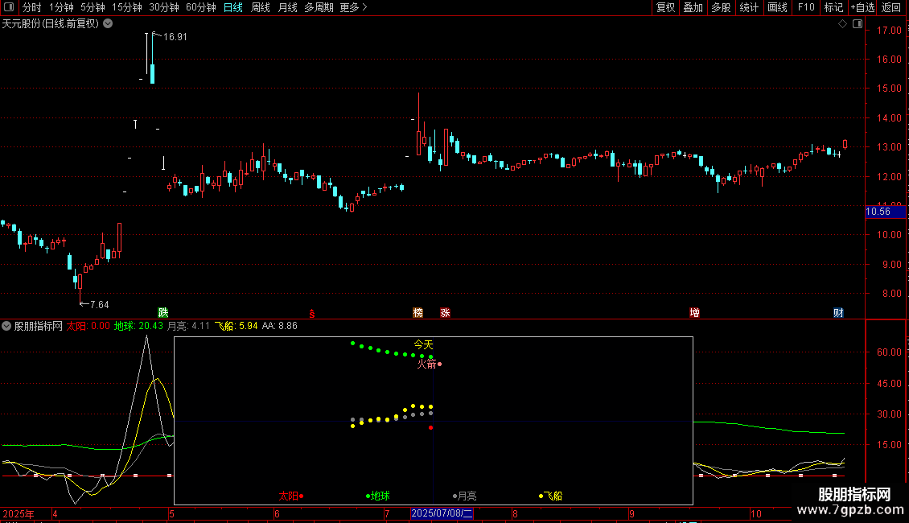Click the panel layout icon at top-right
The height and width of the screenshot is (523, 909).
(x=855, y=24)
